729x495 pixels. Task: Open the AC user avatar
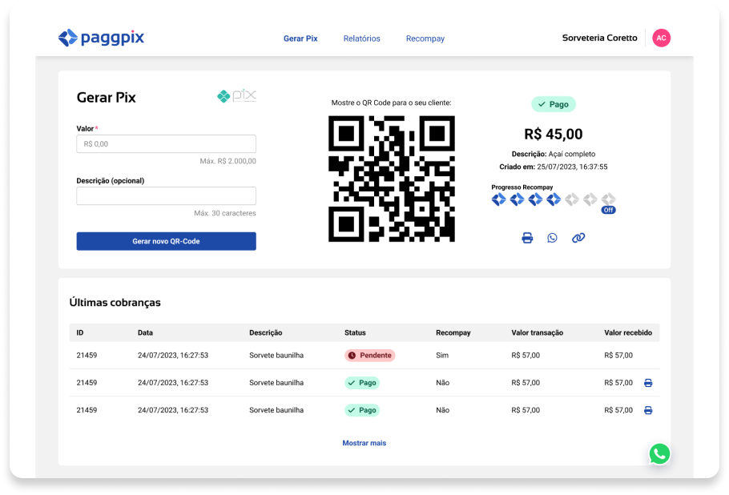click(661, 38)
